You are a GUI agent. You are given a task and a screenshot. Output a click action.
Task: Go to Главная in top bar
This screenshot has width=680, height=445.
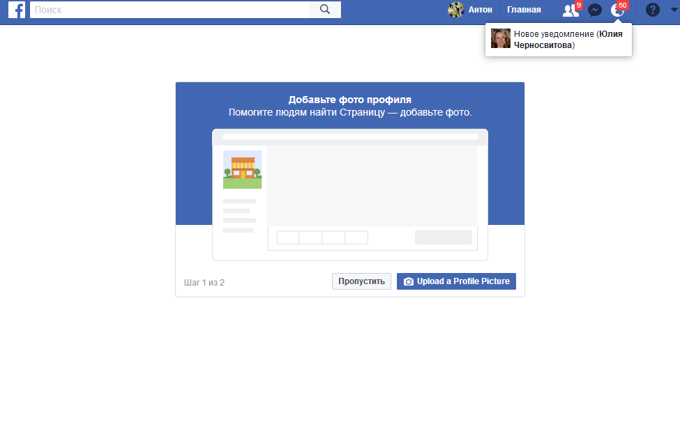pos(524,10)
